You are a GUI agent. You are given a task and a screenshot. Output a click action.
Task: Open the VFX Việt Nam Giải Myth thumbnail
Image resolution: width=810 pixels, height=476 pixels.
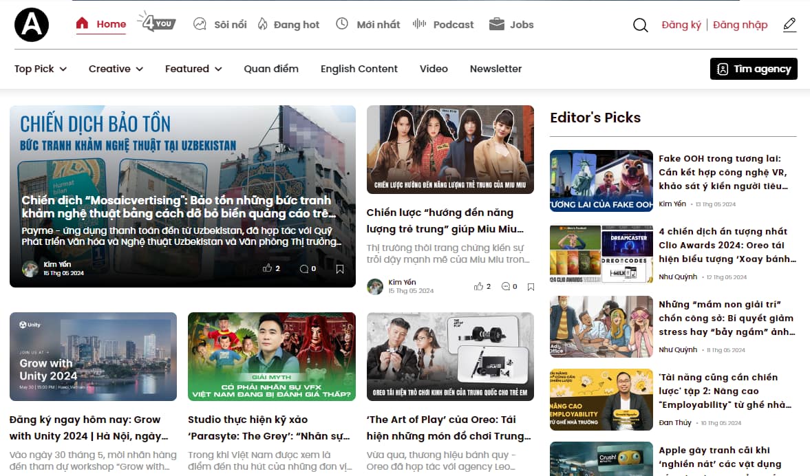tap(272, 356)
